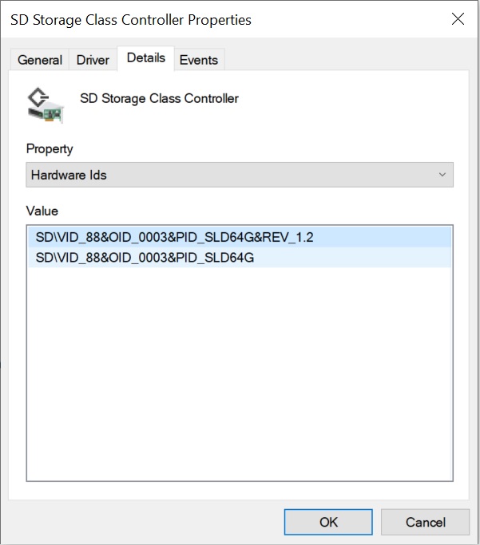Select the hardware ID ending in REV_1.2
The image size is (480, 545).
tap(240, 237)
